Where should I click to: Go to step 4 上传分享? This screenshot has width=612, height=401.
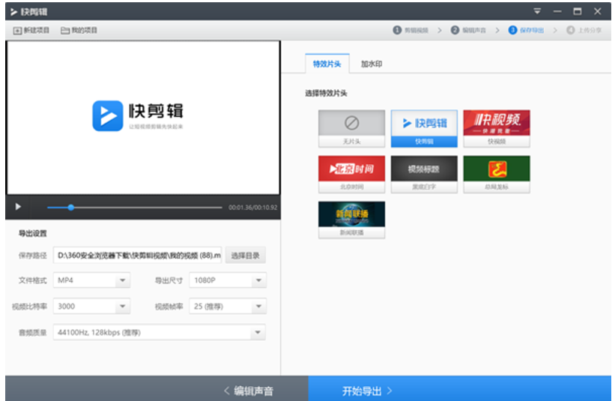pyautogui.click(x=584, y=30)
